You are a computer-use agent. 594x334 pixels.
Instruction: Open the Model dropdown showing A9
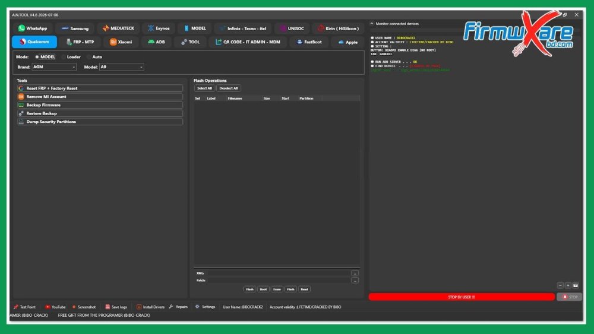point(122,67)
